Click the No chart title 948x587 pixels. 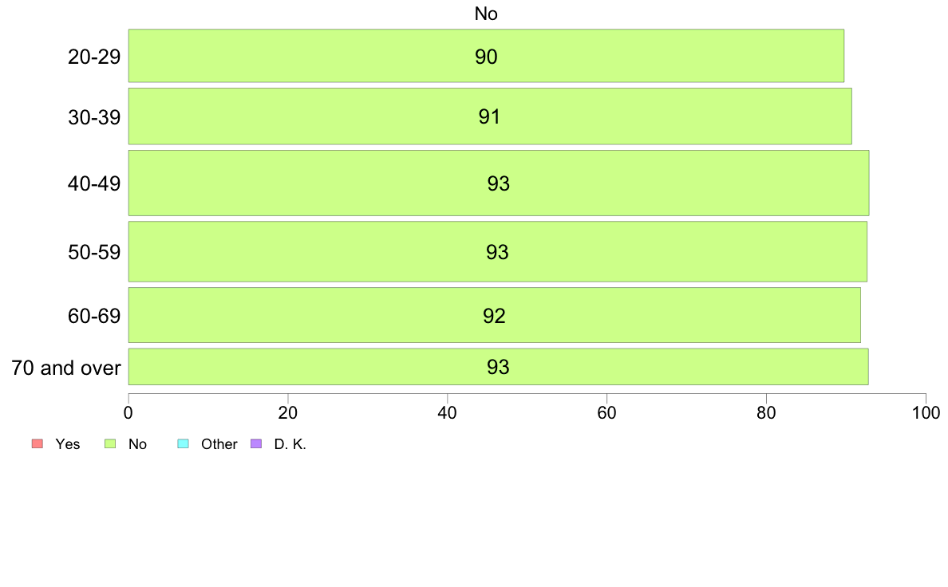486,14
